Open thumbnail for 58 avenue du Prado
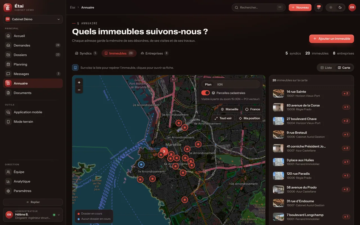The height and width of the screenshot is (225, 360). [278, 189]
